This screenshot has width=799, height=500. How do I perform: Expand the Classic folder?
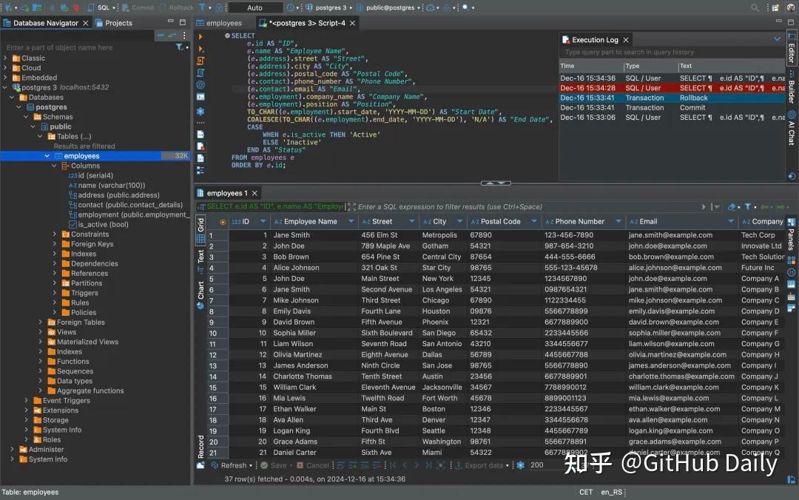(5, 58)
